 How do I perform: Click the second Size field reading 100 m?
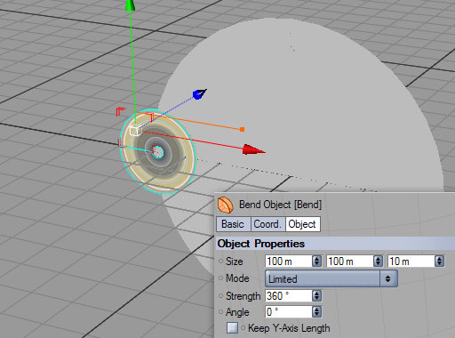click(349, 262)
